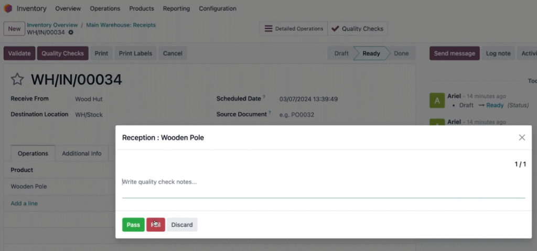The width and height of the screenshot is (537, 251).
Task: Click Add a line link
Action: point(24,203)
